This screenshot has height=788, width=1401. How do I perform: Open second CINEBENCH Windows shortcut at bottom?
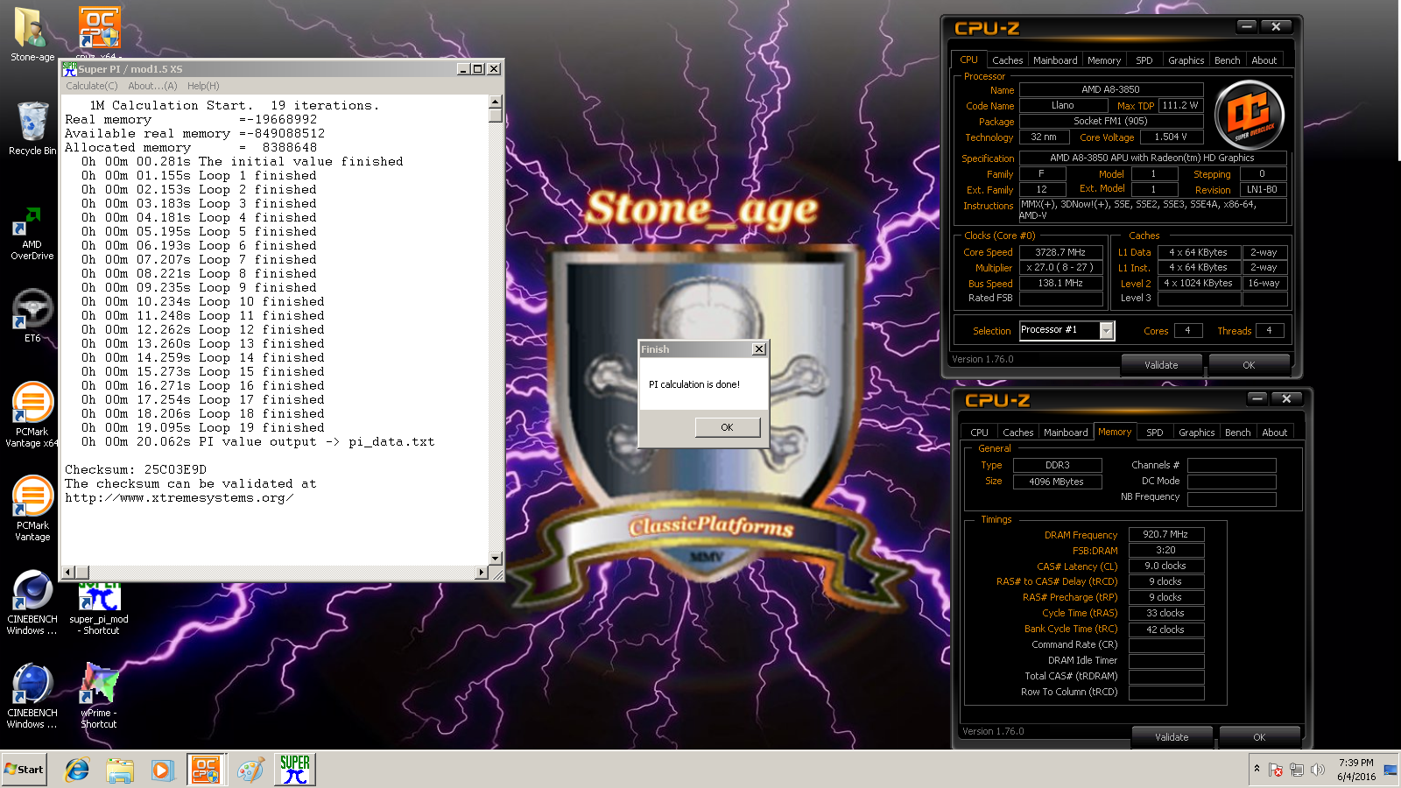32,696
